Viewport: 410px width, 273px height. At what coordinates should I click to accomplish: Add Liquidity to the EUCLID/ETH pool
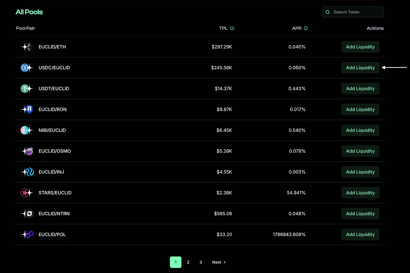[360, 47]
